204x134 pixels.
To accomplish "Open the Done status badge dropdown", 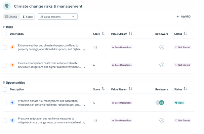I will pos(180,103).
